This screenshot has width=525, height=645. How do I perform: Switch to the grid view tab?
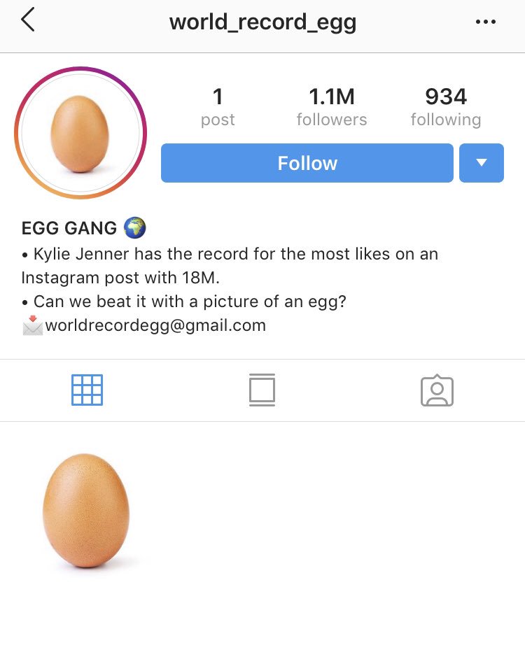pyautogui.click(x=87, y=390)
